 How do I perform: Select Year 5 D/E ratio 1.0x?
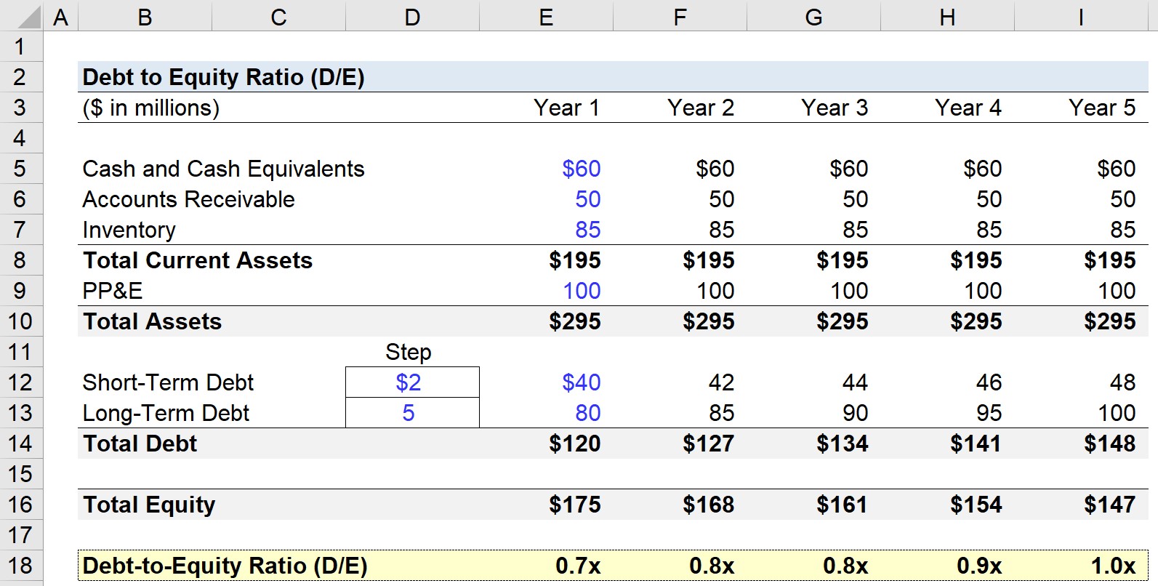pos(1114,566)
